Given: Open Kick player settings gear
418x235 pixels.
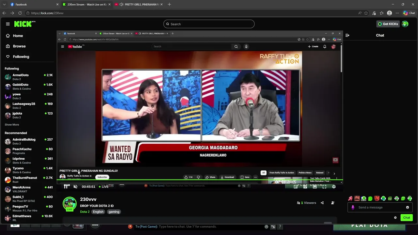Looking at the screenshot, I should click(334, 186).
